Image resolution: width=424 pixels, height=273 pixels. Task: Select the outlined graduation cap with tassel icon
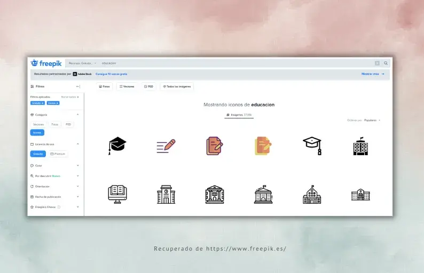point(312,146)
